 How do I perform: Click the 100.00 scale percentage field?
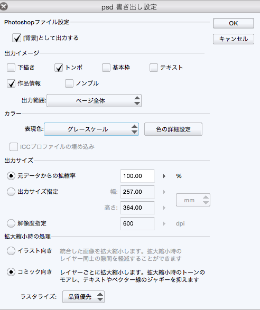(x=137, y=176)
